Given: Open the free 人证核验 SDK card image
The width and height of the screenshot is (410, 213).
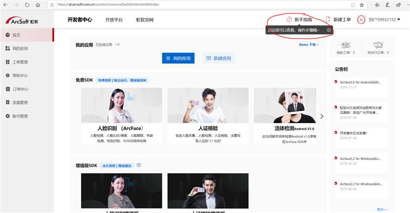Looking at the screenshot, I should click(208, 105).
